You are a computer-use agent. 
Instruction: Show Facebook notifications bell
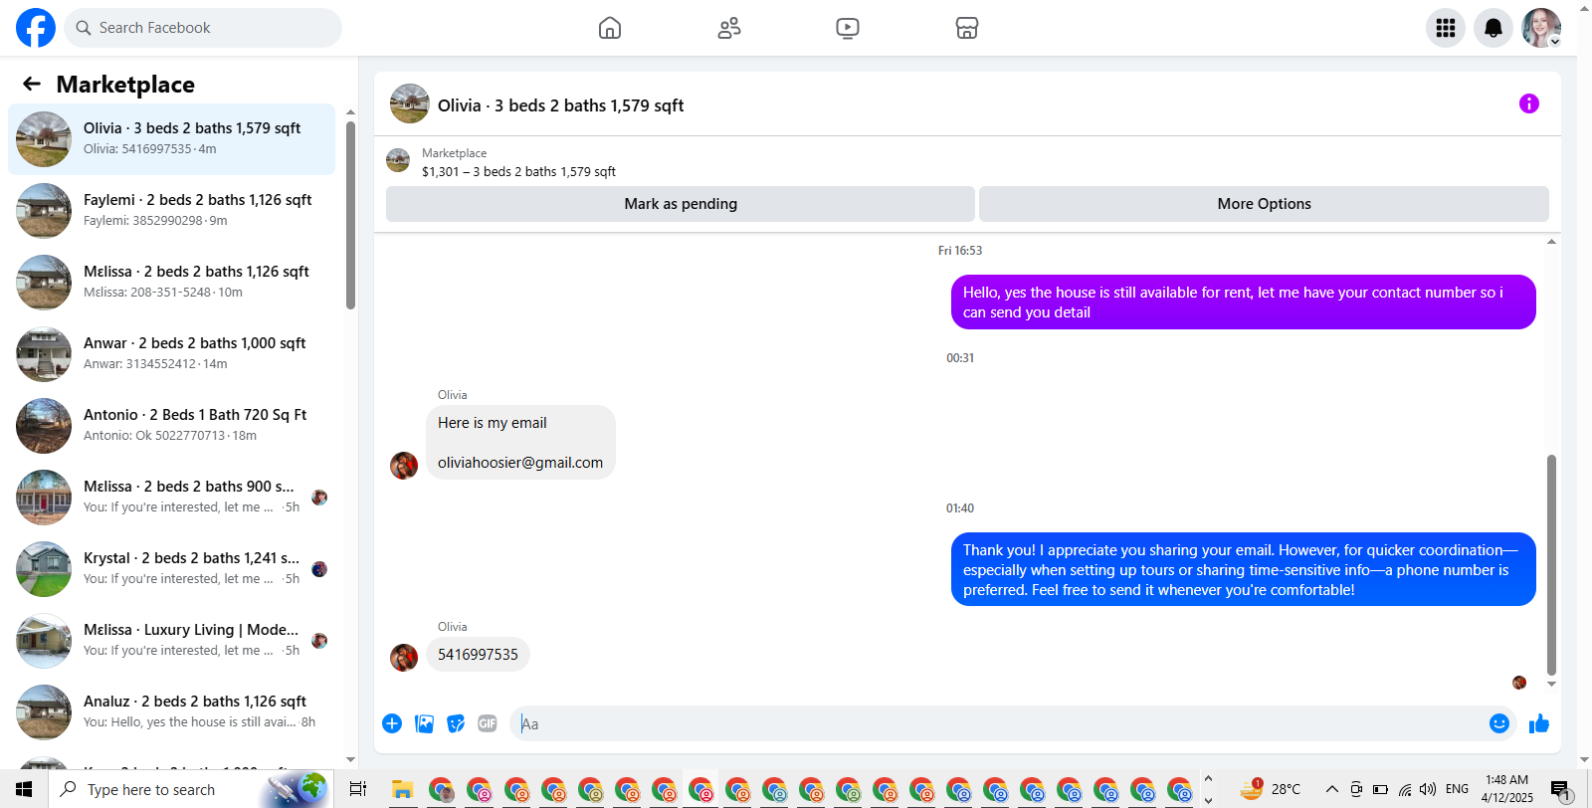[1493, 28]
